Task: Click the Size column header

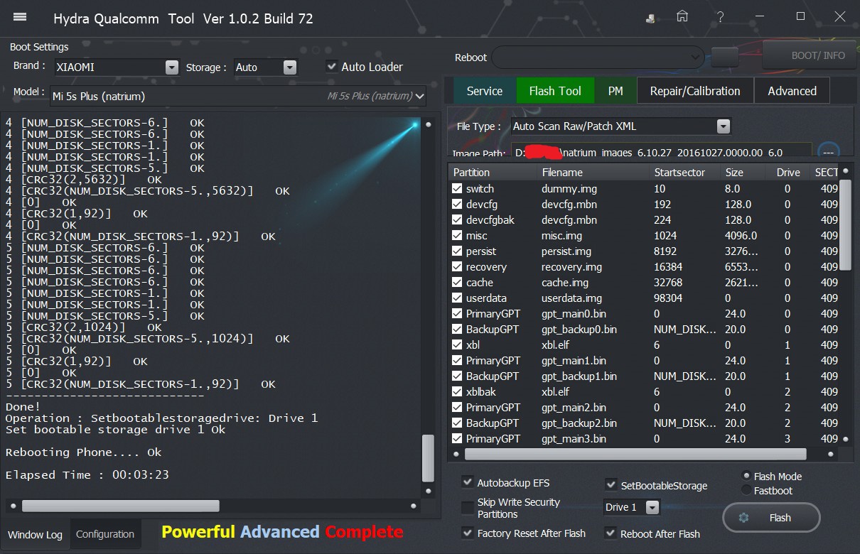Action: tap(734, 172)
